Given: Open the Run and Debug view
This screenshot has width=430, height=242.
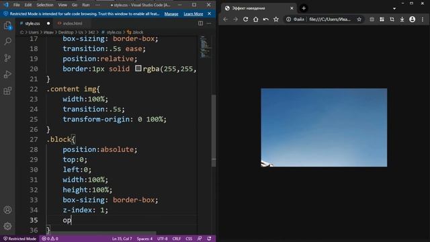Looking at the screenshot, I should [x=7, y=75].
